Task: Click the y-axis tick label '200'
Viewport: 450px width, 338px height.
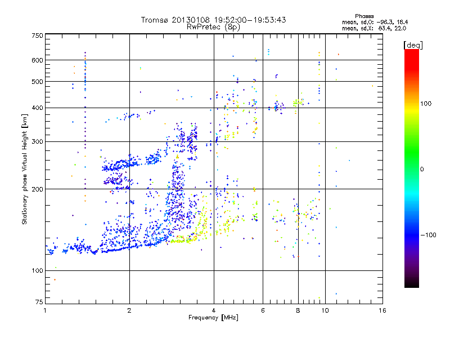Action: tap(37, 189)
